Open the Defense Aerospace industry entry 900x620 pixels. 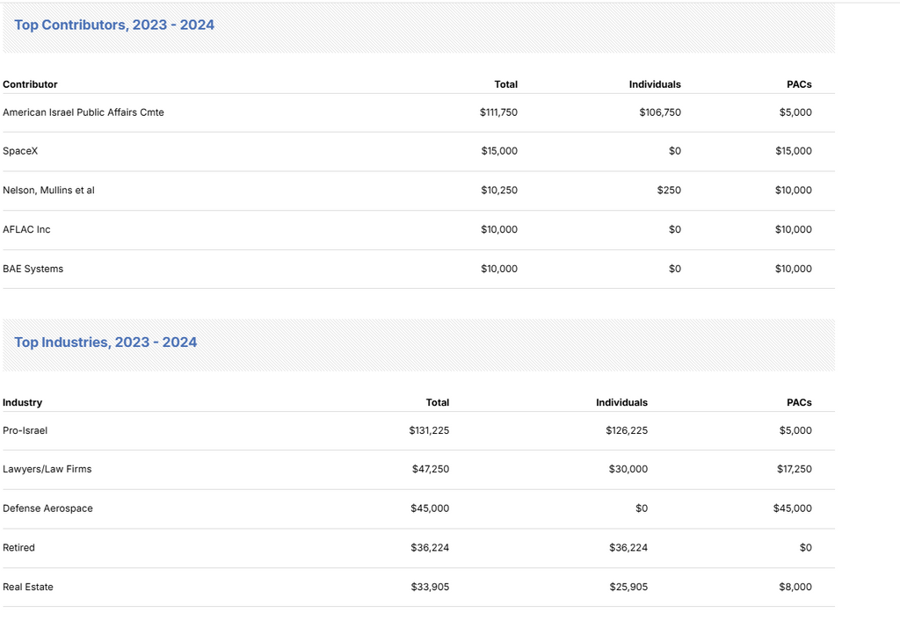[x=47, y=508]
